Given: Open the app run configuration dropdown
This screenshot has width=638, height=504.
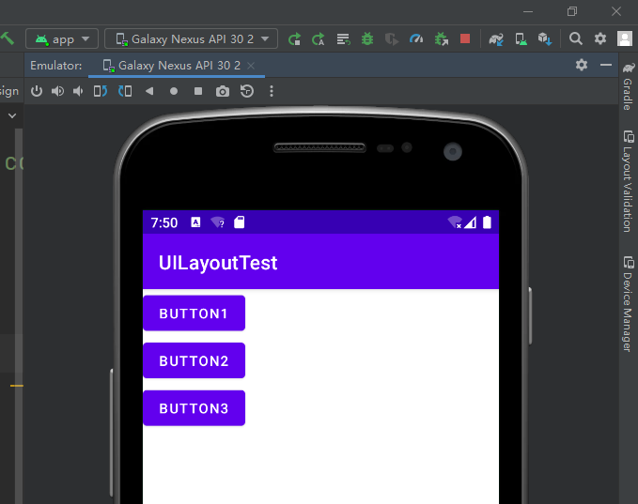Looking at the screenshot, I should (62, 39).
